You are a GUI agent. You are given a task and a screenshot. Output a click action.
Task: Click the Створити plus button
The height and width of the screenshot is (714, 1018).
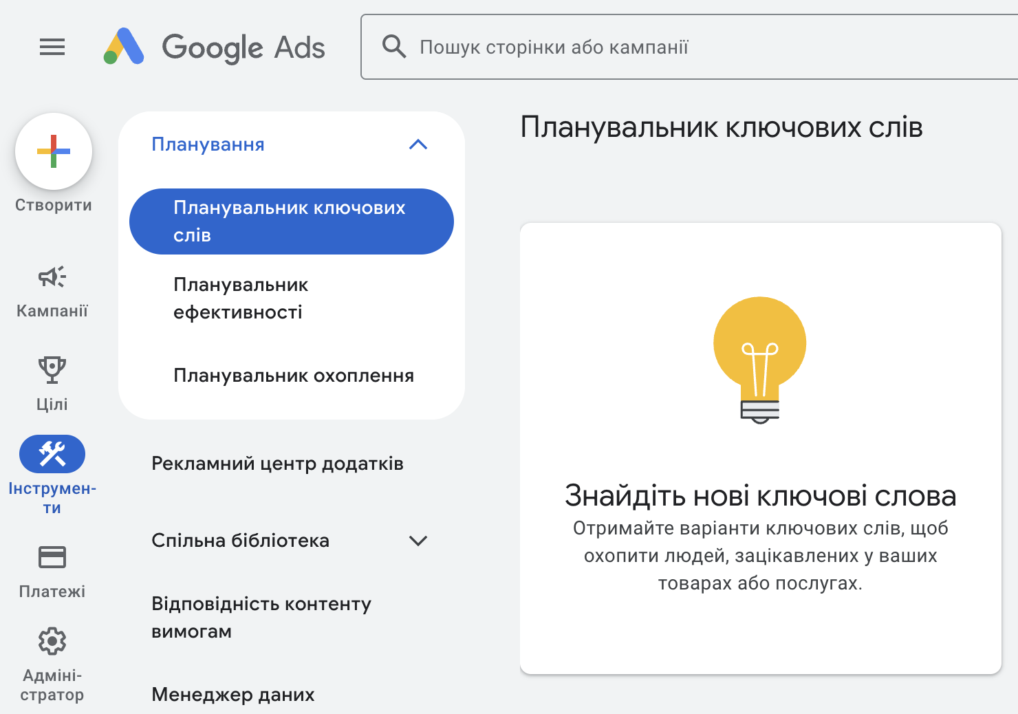(x=53, y=151)
